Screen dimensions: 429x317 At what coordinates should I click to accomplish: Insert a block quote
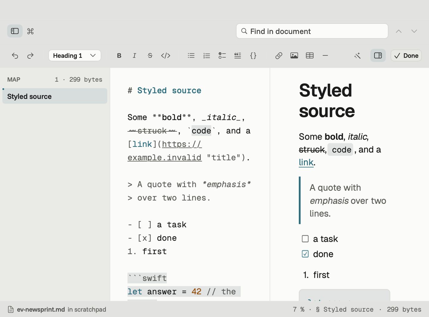238,55
